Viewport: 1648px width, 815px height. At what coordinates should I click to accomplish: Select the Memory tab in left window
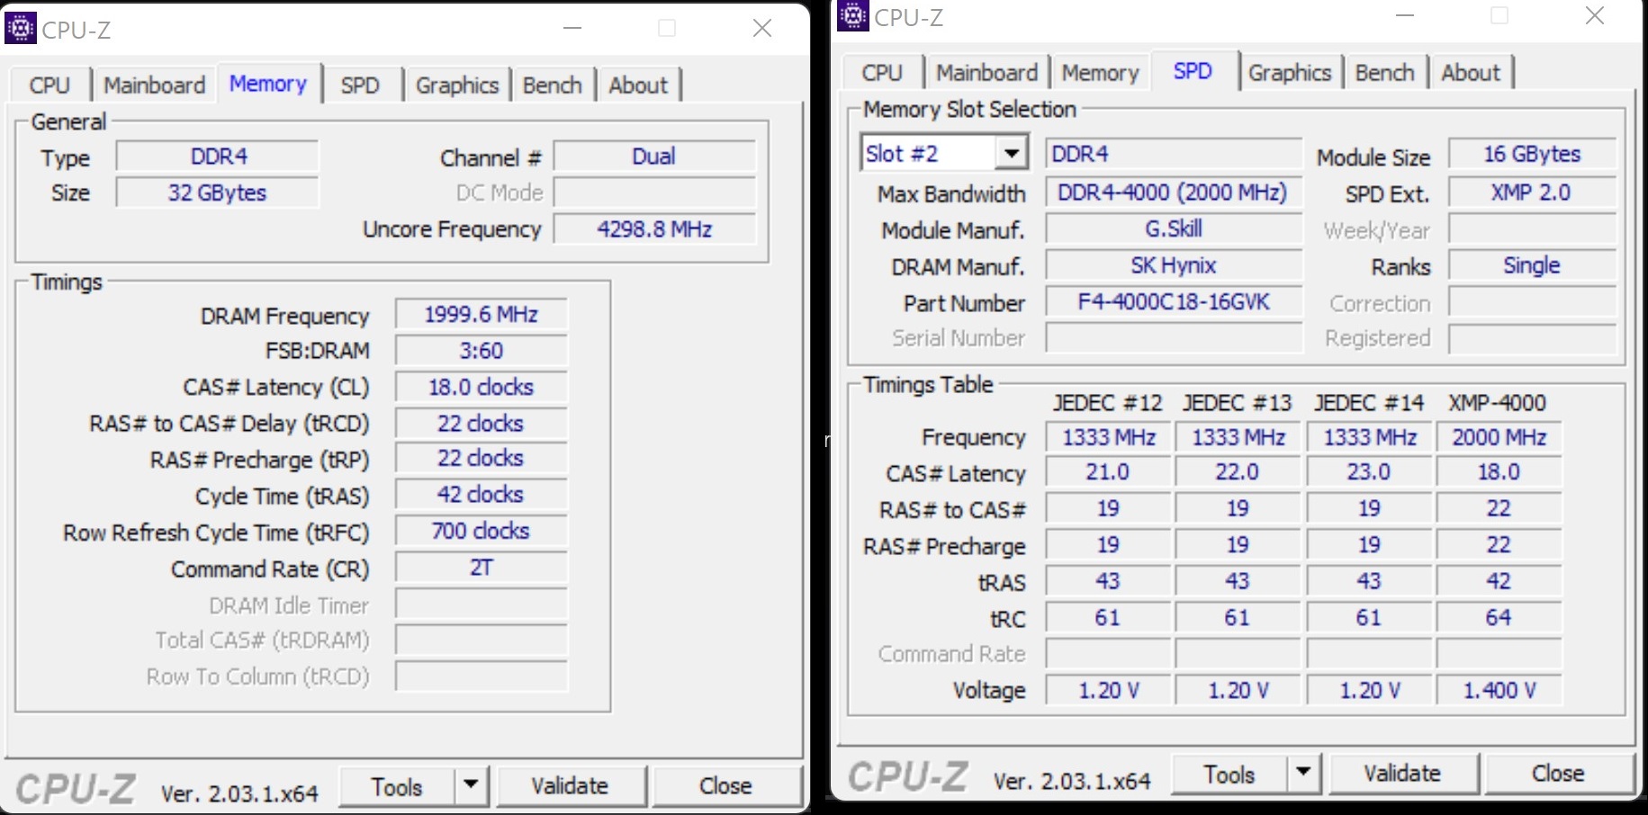268,84
